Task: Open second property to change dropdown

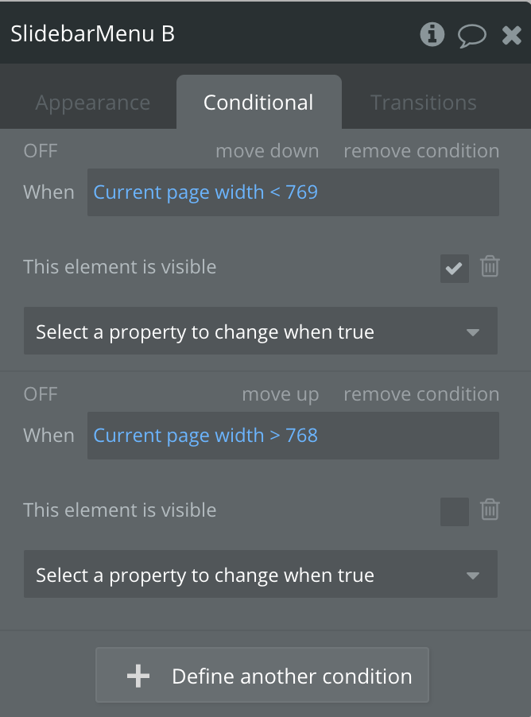Action: 261,575
